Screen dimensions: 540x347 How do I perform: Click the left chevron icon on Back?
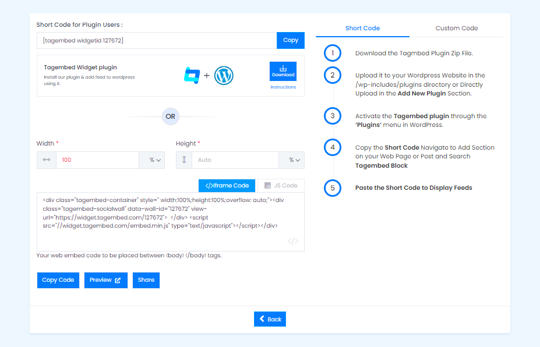[x=262, y=319]
